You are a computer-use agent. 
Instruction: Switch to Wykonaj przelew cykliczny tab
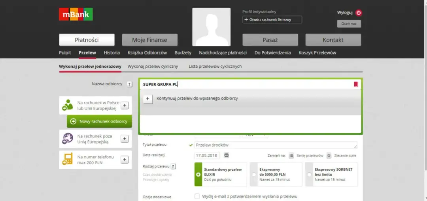pos(153,66)
